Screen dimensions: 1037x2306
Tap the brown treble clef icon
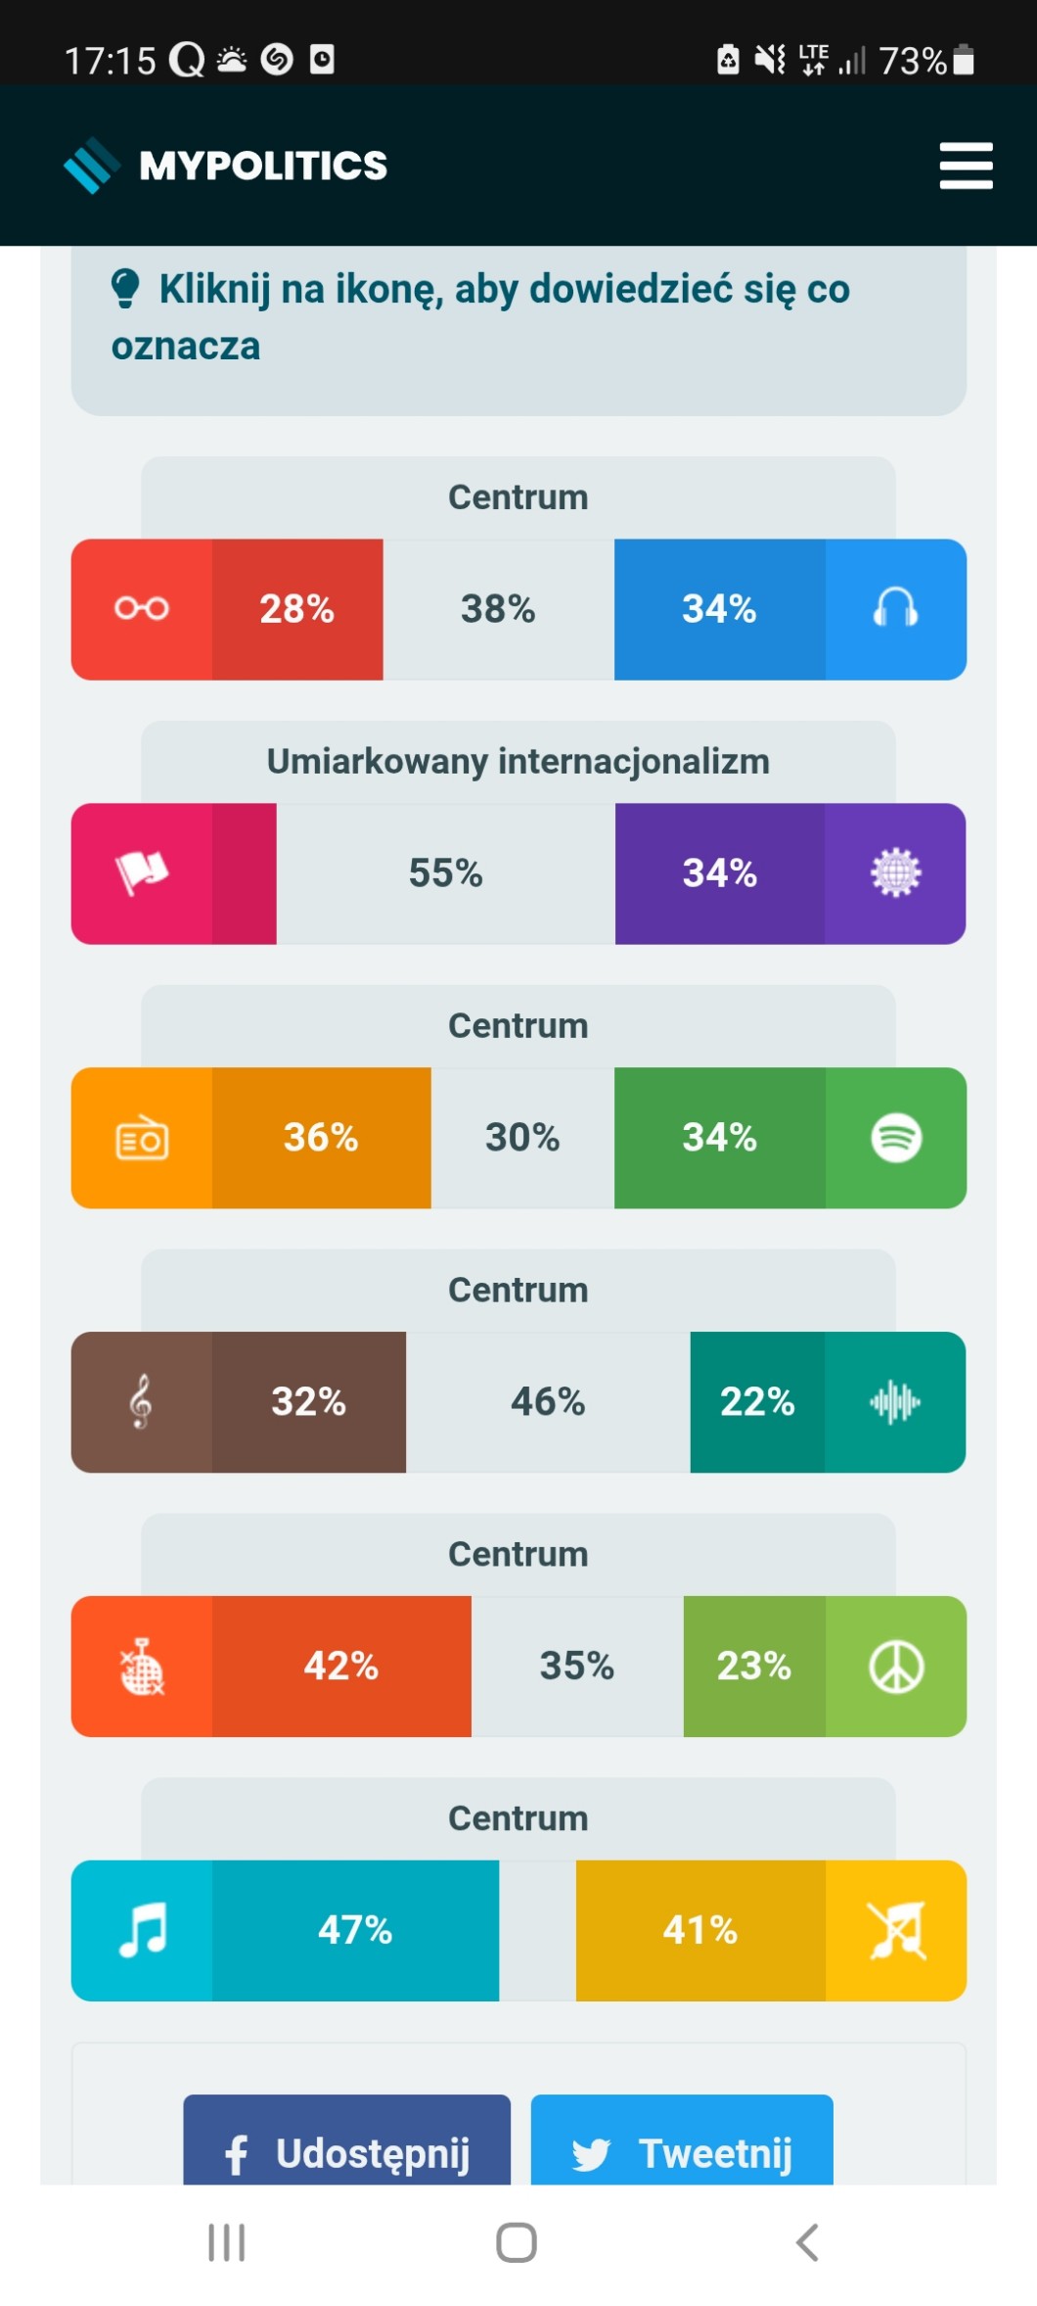[x=142, y=1402]
